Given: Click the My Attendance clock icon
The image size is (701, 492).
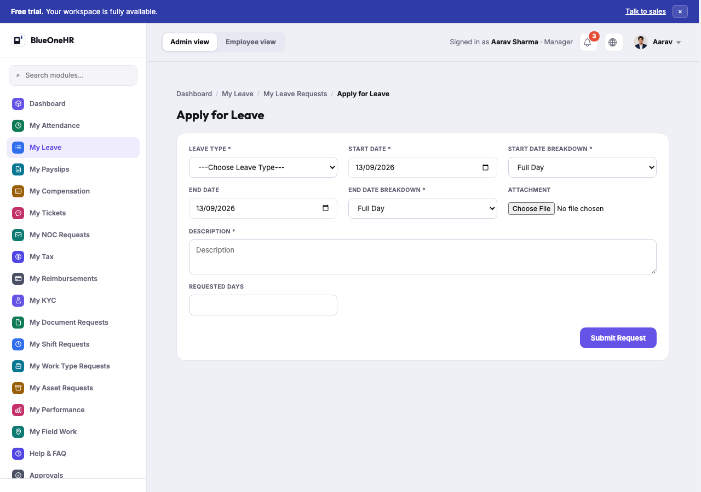Looking at the screenshot, I should pyautogui.click(x=18, y=126).
